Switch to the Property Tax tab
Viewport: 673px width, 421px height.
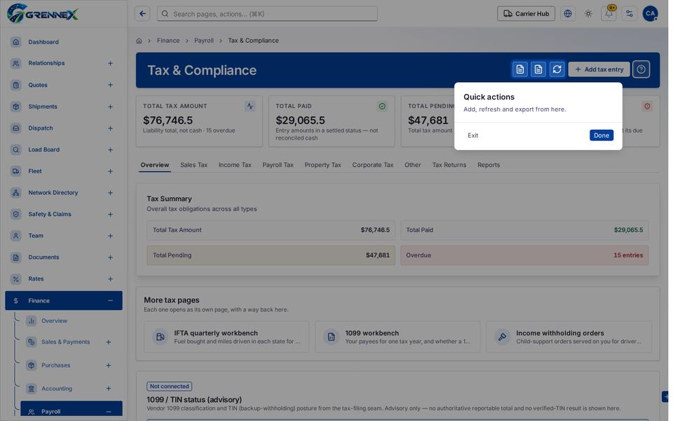click(x=322, y=165)
